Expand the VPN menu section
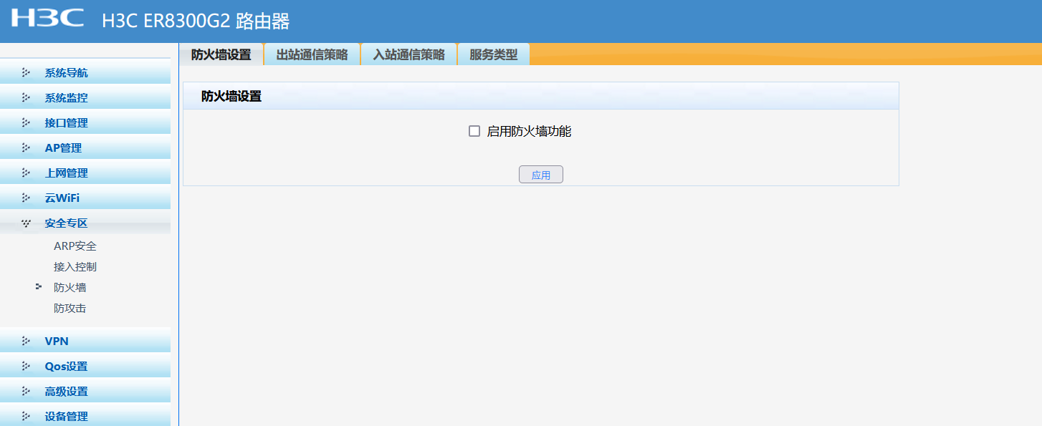 click(x=85, y=341)
